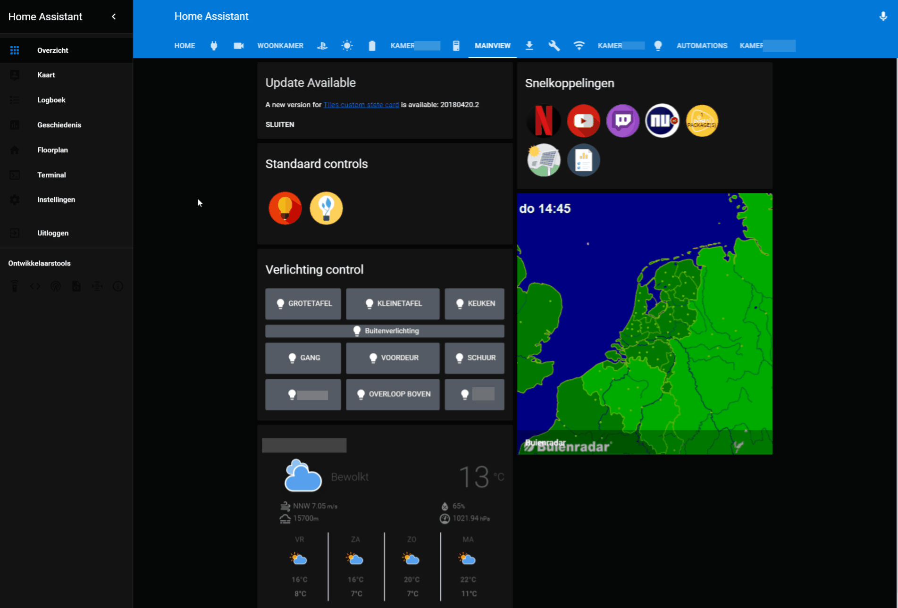Click the 65% humidity value

[x=459, y=506]
